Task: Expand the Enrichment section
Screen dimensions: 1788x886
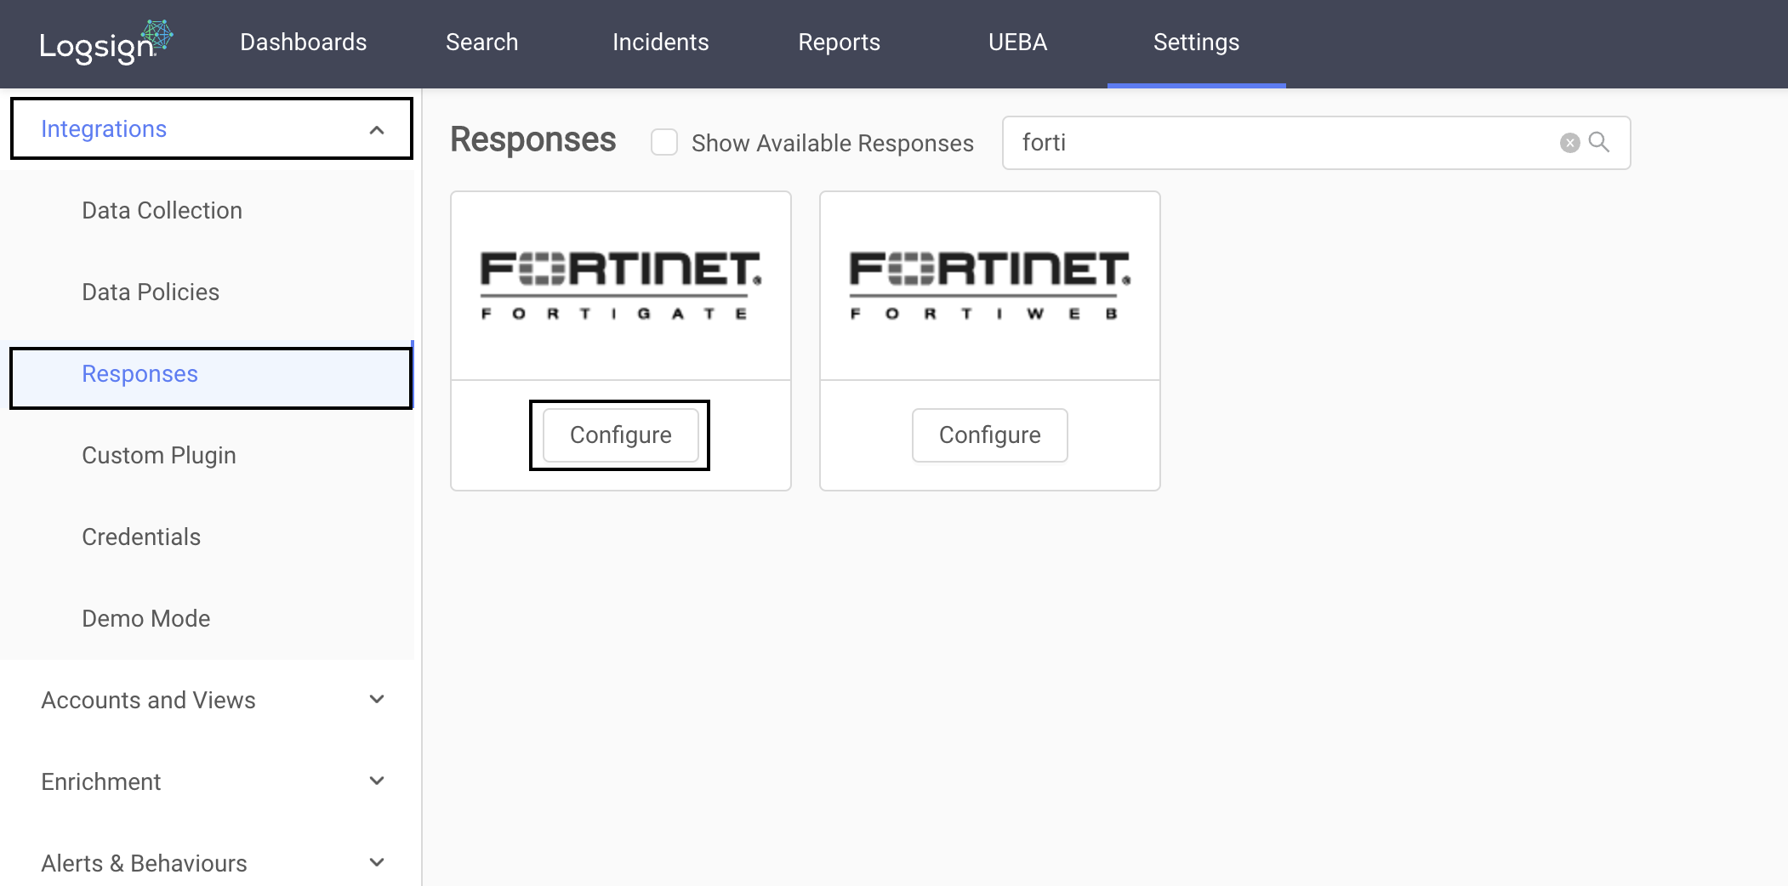Action: (x=213, y=782)
